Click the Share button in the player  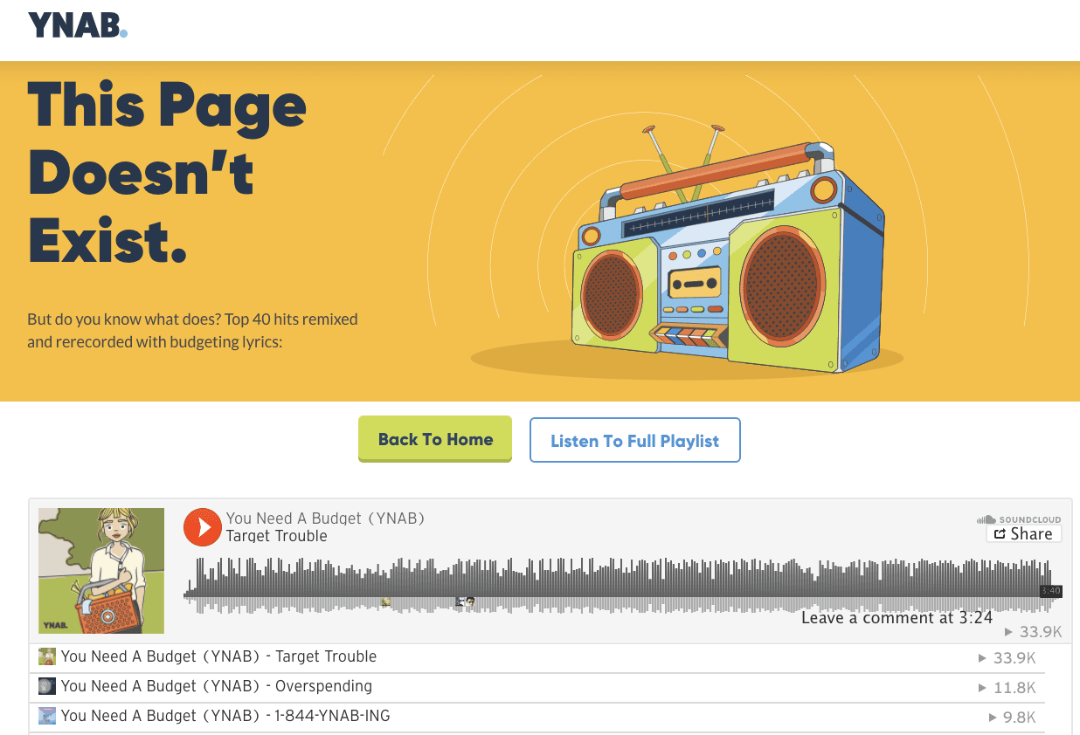(x=1024, y=534)
